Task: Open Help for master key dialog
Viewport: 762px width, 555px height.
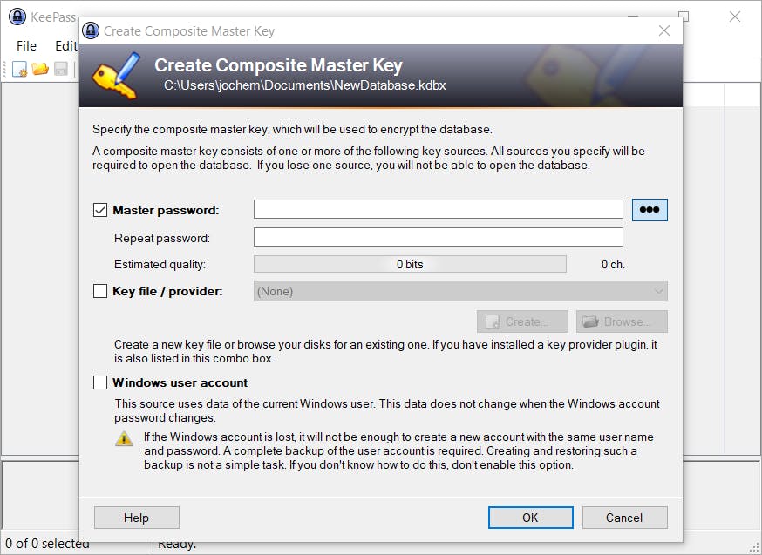Action: point(136,518)
